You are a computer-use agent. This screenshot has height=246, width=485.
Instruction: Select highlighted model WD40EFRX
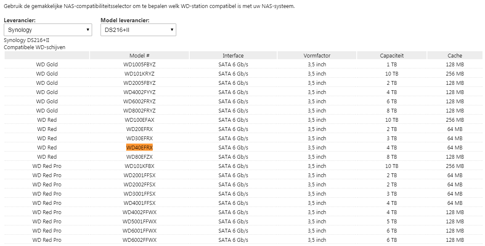coord(139,147)
